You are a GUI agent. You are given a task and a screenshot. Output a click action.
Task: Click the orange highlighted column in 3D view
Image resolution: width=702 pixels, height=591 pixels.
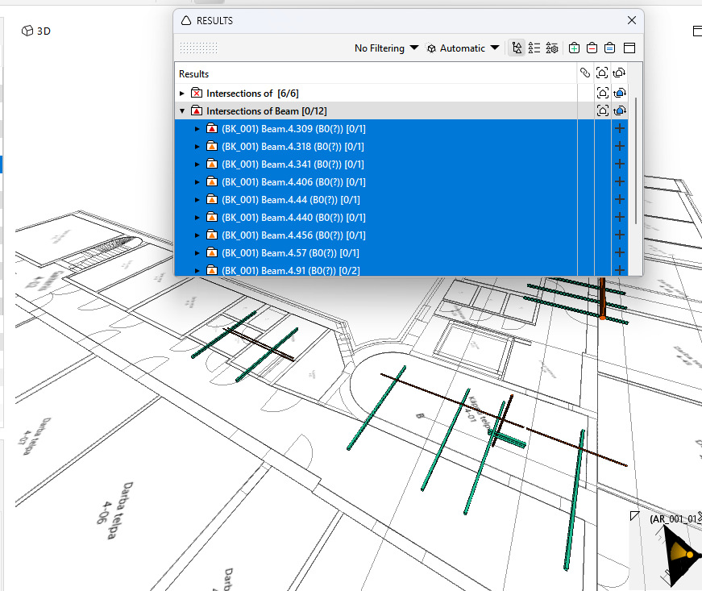[603, 298]
